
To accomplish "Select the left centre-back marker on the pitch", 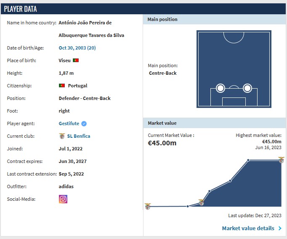I will [220, 88].
